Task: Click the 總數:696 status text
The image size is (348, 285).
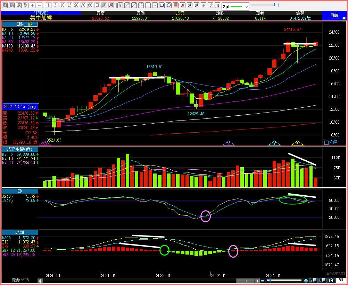Action: click(20, 280)
